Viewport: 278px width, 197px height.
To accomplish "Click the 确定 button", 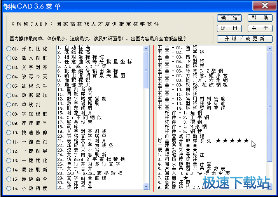I will [229, 18].
